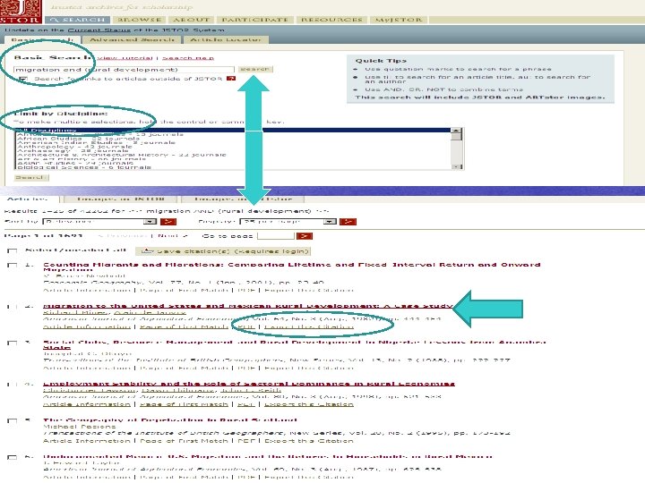Open article Migration to the United States and Mexican Rural Development
Screen dimensions: 645x483
tap(247, 306)
